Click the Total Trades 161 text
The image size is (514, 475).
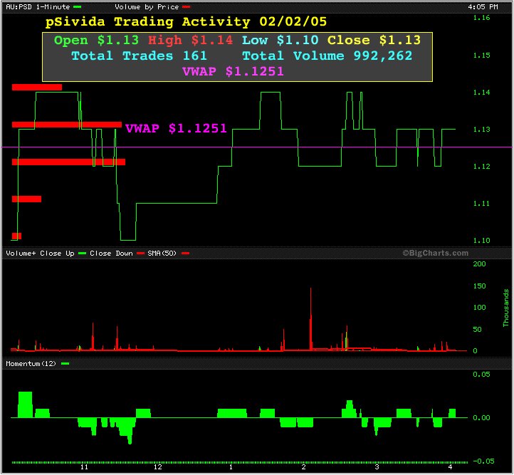(140, 56)
